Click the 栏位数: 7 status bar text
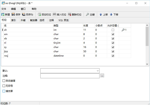Image resolution: width=150 pixels, height=105 pixels. [5, 103]
